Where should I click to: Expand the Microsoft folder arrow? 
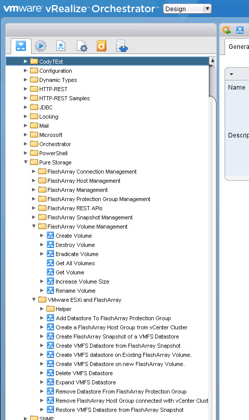coord(25,134)
